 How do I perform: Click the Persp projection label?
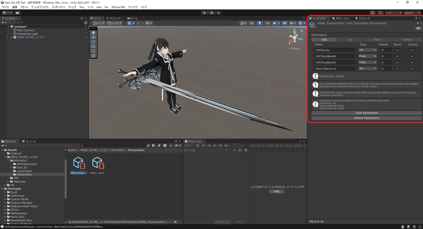tap(295, 49)
